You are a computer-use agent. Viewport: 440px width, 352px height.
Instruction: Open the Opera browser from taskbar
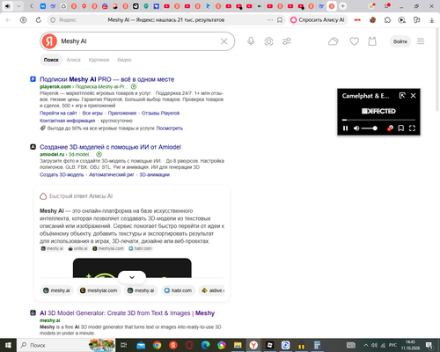tap(189, 345)
